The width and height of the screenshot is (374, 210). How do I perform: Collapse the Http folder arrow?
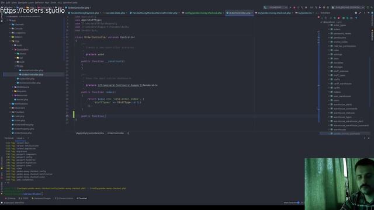11,41
